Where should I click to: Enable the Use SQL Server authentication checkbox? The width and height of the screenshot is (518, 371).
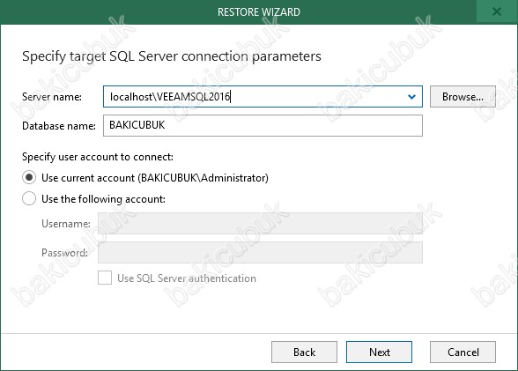[x=105, y=278]
